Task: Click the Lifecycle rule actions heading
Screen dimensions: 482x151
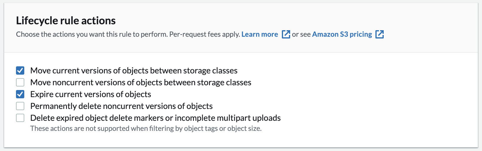Action: tap(66, 20)
